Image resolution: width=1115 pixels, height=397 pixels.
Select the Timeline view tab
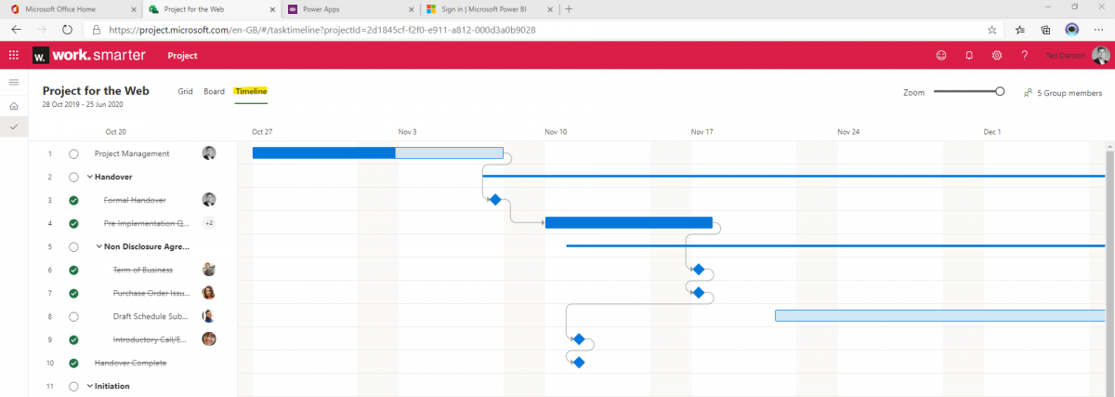251,91
